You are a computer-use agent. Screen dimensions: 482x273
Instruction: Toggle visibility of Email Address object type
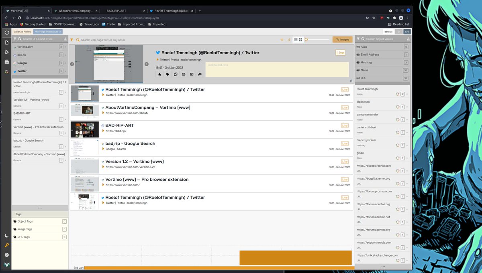[358, 55]
